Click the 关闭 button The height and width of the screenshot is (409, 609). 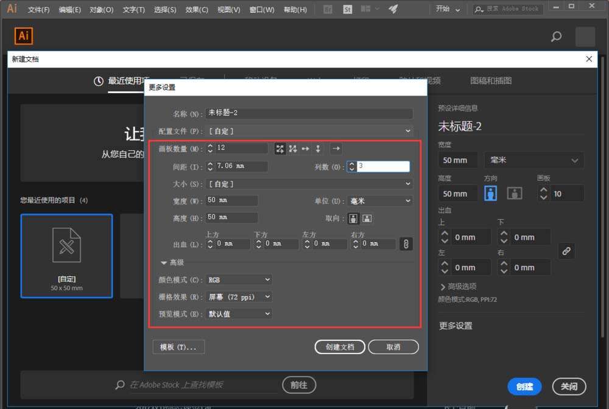[x=569, y=386]
